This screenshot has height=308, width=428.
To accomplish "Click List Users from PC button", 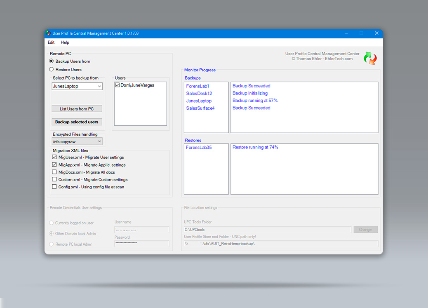I will [x=77, y=109].
